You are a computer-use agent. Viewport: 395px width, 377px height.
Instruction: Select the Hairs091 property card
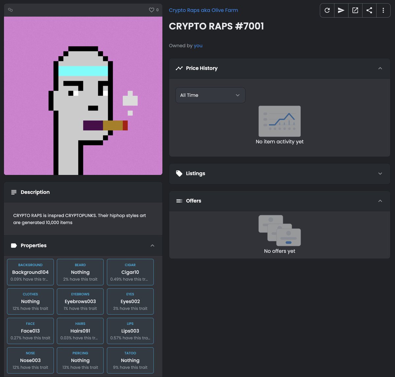point(80,331)
